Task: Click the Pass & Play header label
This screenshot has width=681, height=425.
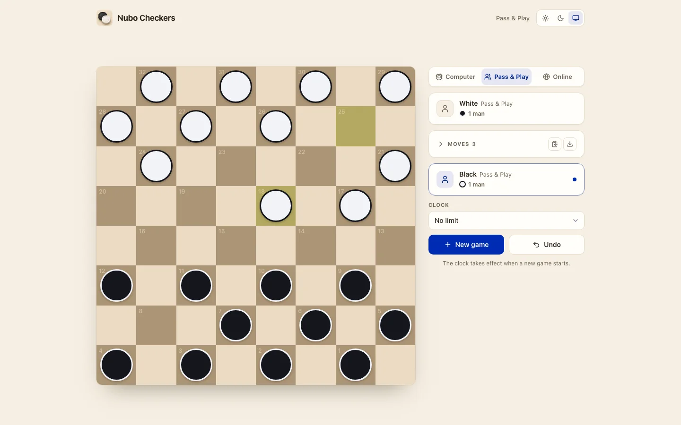Action: point(513,18)
